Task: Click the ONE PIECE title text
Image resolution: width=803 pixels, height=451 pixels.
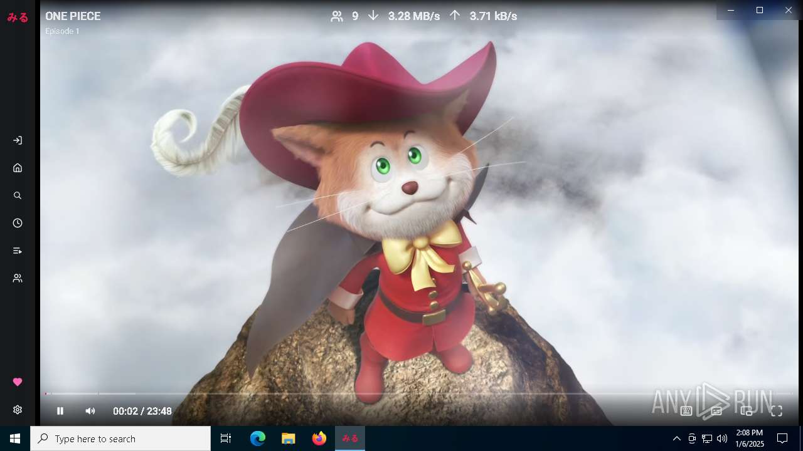Action: point(73,16)
